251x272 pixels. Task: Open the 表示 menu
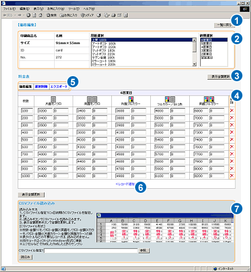[38, 9]
